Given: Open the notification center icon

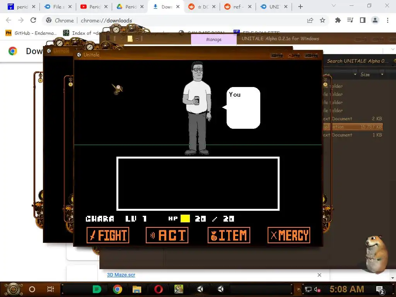Looking at the screenshot, I should point(380,289).
